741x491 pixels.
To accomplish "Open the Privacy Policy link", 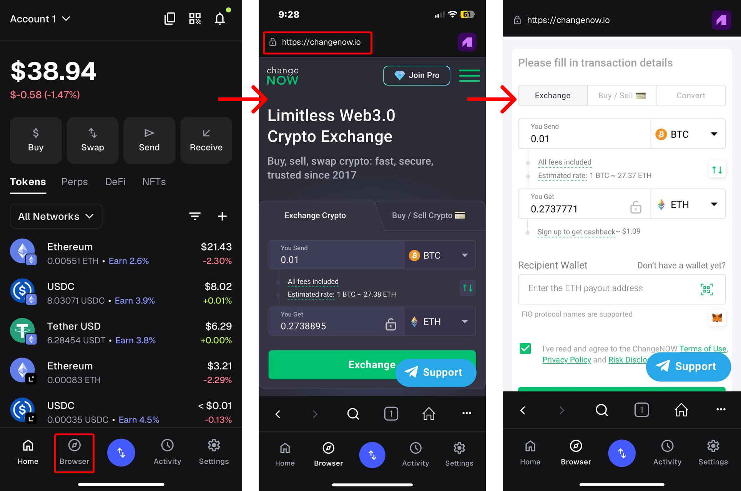I will point(567,360).
